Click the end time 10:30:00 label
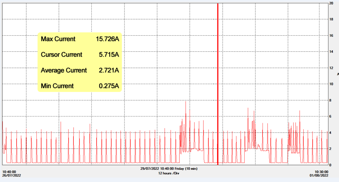 [321, 172]
